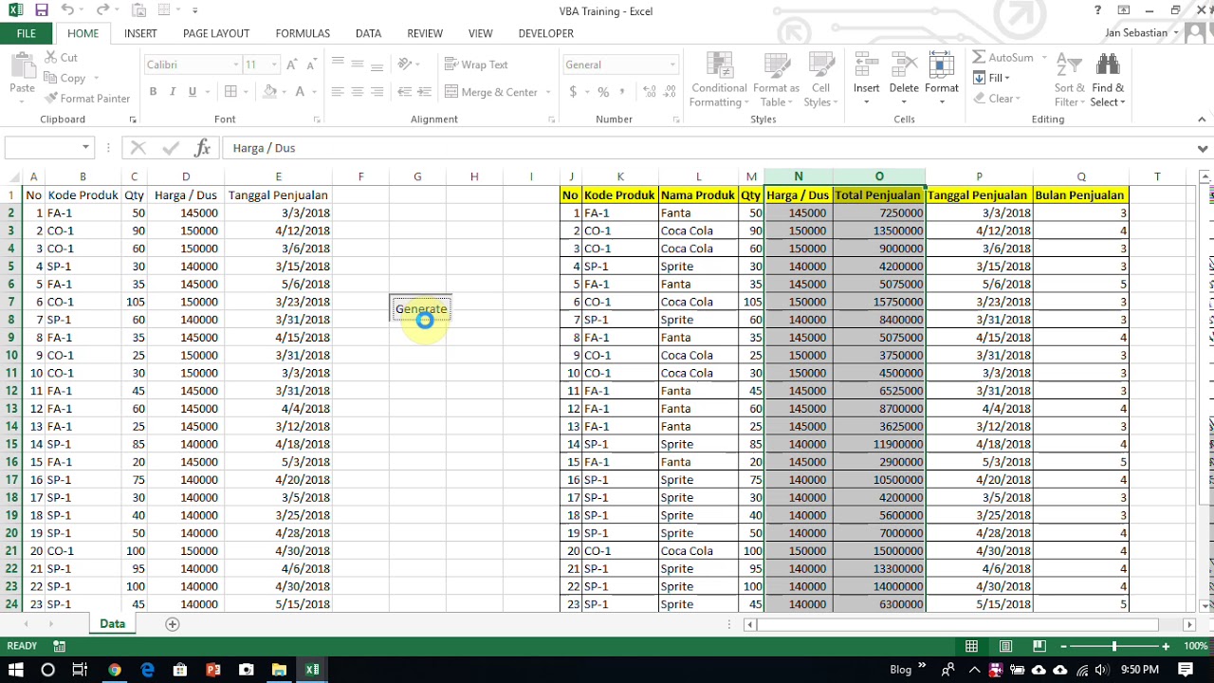Select the Data sheet tab

click(x=112, y=624)
